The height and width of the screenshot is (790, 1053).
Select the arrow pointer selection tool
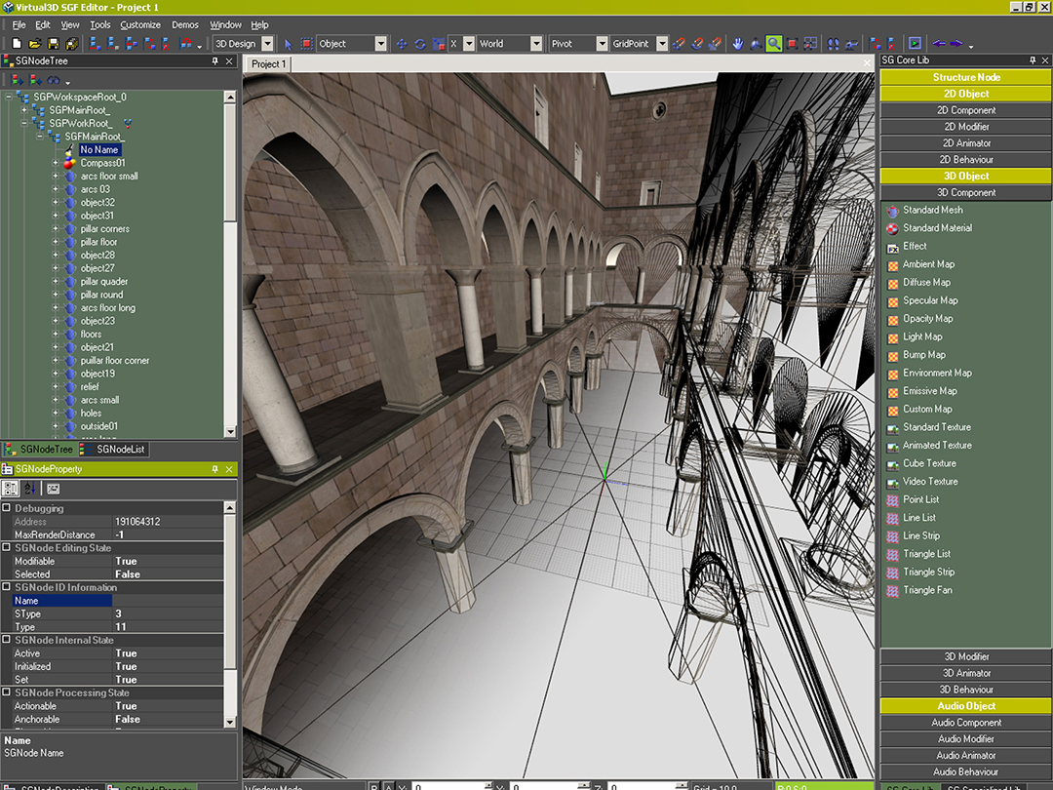click(289, 44)
